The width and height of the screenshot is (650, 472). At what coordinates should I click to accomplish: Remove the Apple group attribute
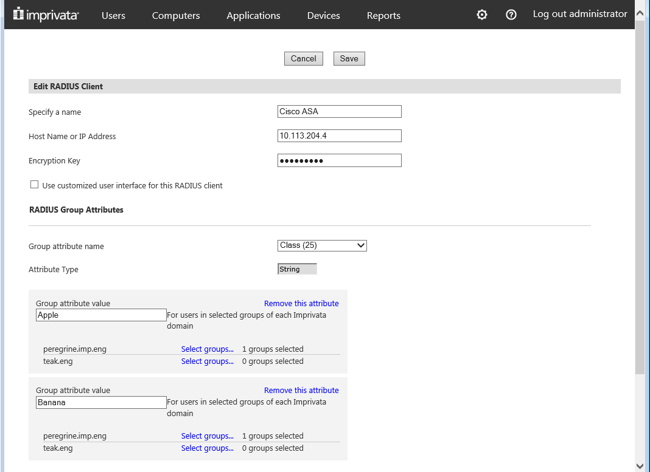point(301,303)
